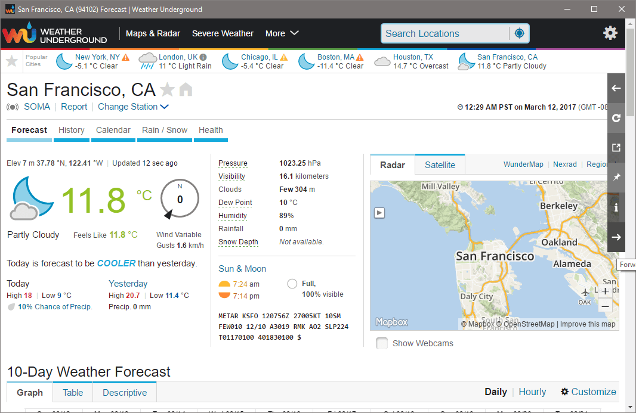This screenshot has height=413, width=636.
Task: Click the Sun & Moon heading
Action: 242,269
